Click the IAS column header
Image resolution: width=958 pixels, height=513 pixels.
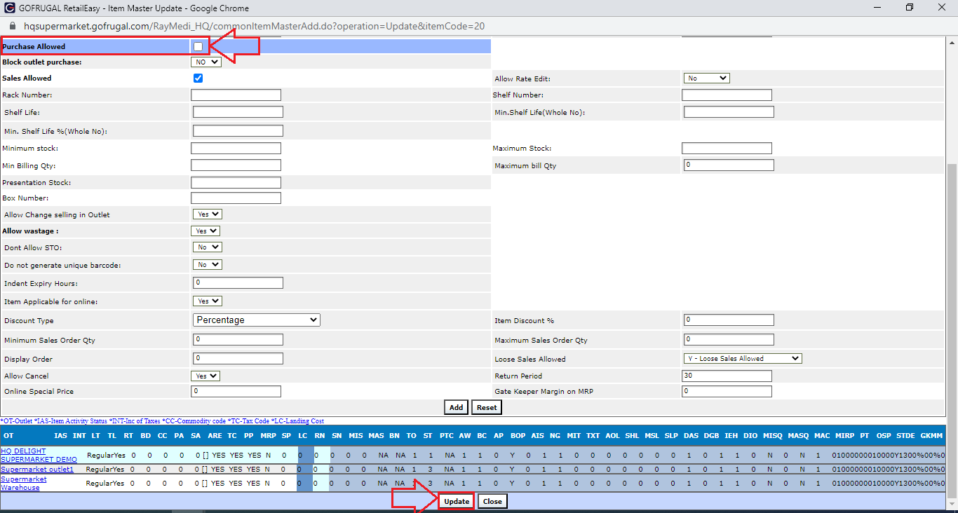[x=61, y=436]
